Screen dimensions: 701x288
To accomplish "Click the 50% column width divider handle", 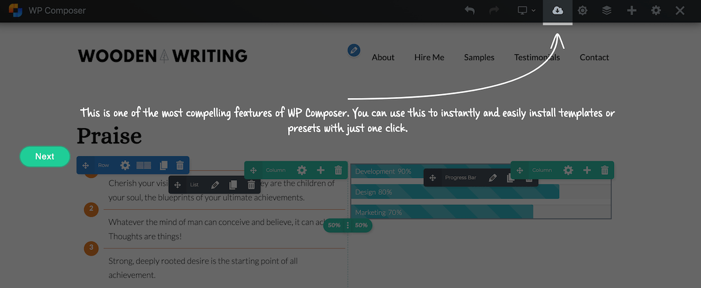I will pyautogui.click(x=348, y=225).
